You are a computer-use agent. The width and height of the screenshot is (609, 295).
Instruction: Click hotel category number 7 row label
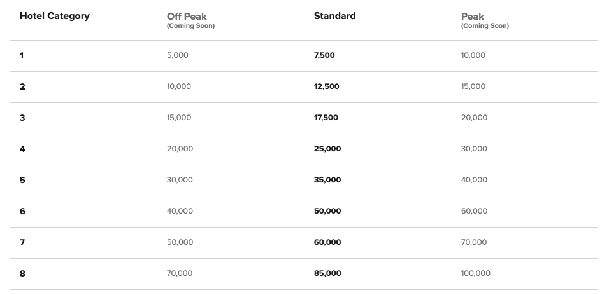[x=22, y=242]
